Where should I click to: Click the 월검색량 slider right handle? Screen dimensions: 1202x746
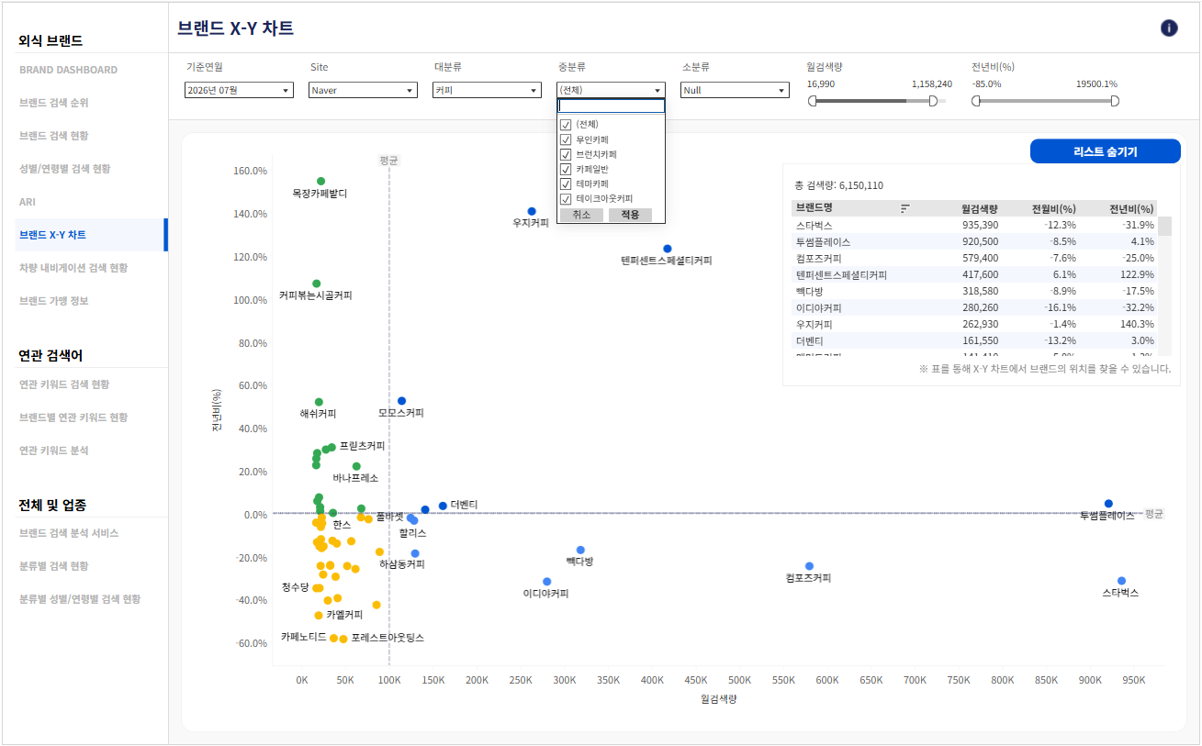[934, 101]
